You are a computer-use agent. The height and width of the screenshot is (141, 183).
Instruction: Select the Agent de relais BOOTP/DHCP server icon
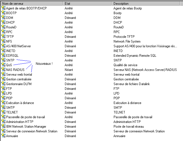(3, 8)
